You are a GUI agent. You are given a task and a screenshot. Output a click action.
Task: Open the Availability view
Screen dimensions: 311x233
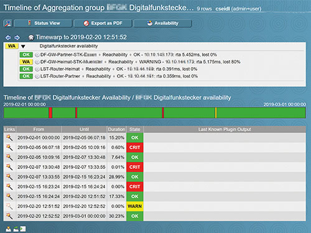pos(163,23)
